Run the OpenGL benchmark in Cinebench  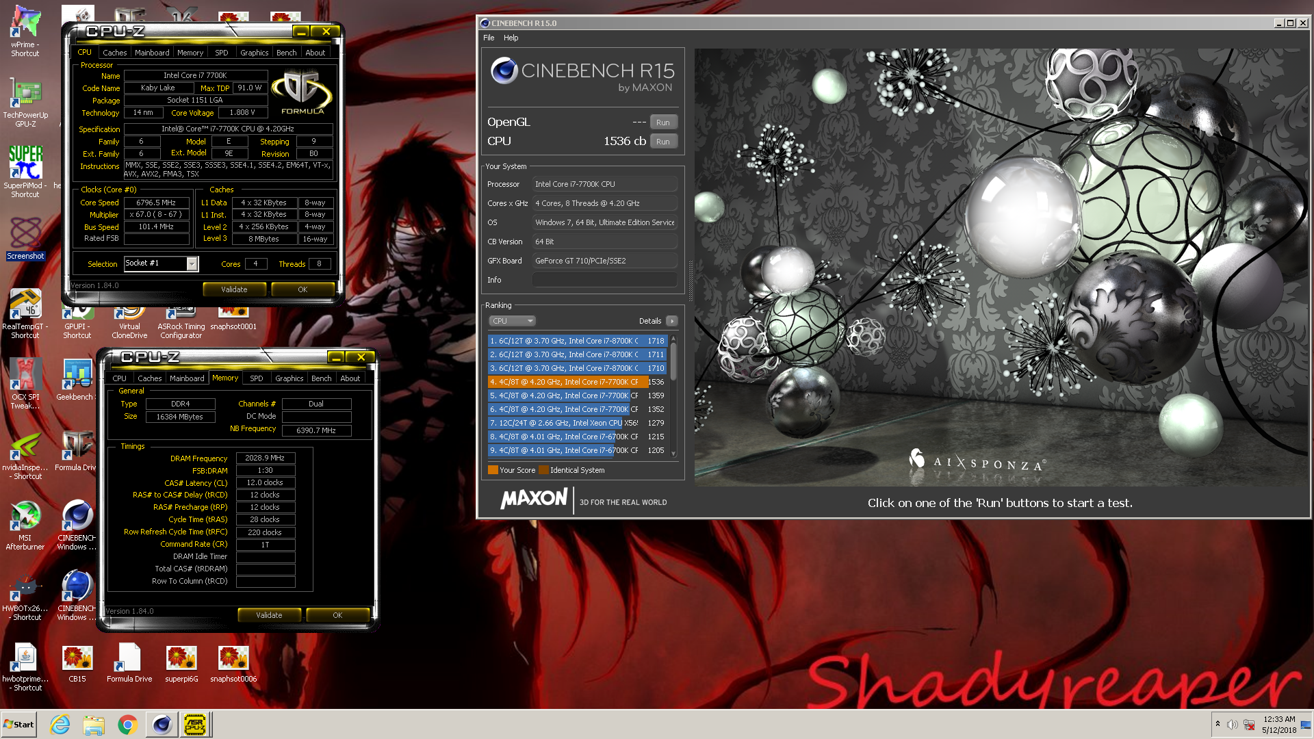(663, 122)
